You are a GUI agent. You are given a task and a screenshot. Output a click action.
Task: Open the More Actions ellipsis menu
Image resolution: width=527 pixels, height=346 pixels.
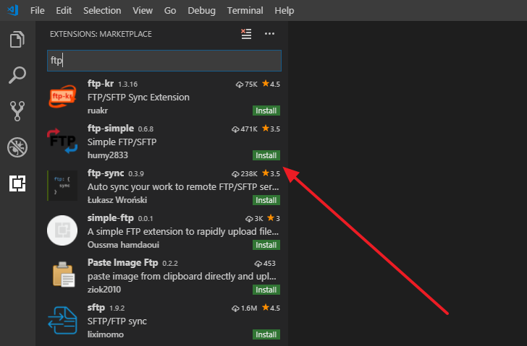269,33
